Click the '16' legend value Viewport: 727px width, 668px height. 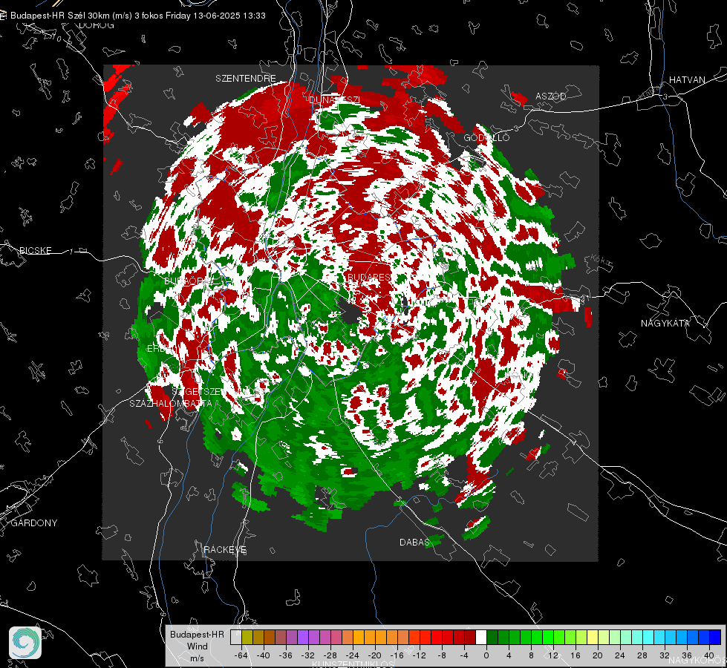pyautogui.click(x=576, y=655)
